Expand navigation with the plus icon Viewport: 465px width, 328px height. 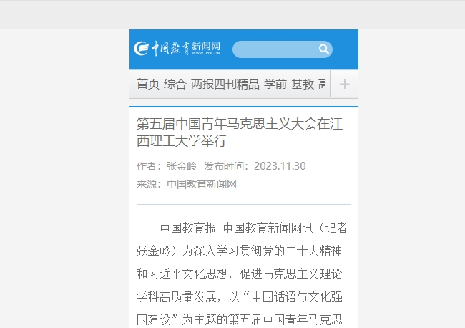click(344, 84)
